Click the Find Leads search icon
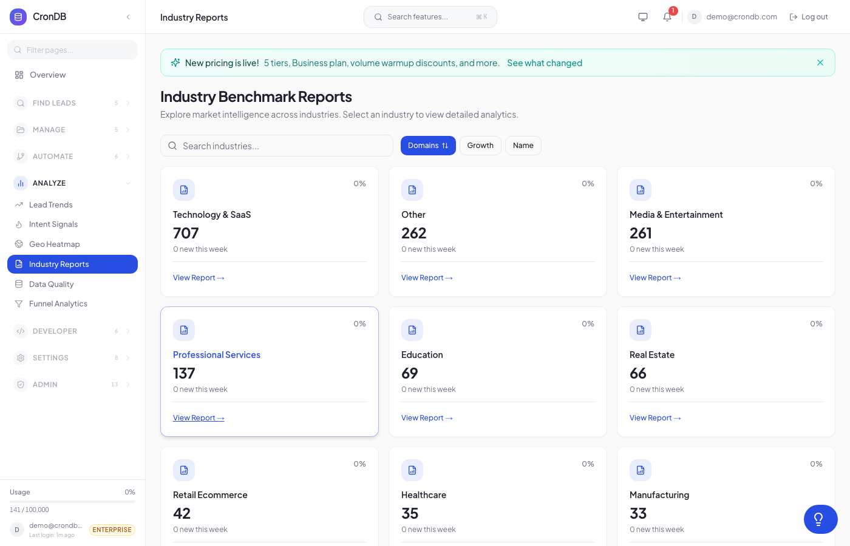This screenshot has width=850, height=546. click(x=21, y=103)
